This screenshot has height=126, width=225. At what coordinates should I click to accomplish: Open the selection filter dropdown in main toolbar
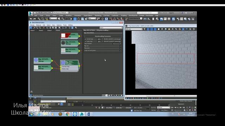(53, 19)
